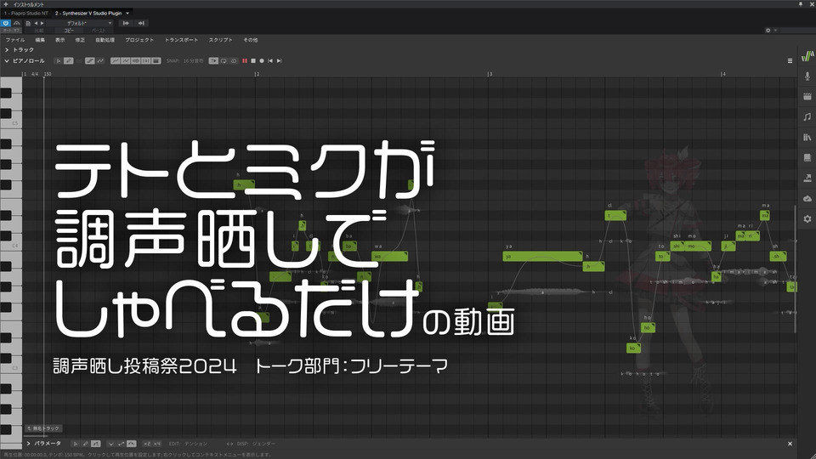This screenshot has height=459, width=816.
Task: Select the freehand curve tool in piano roll
Action: 100,61
